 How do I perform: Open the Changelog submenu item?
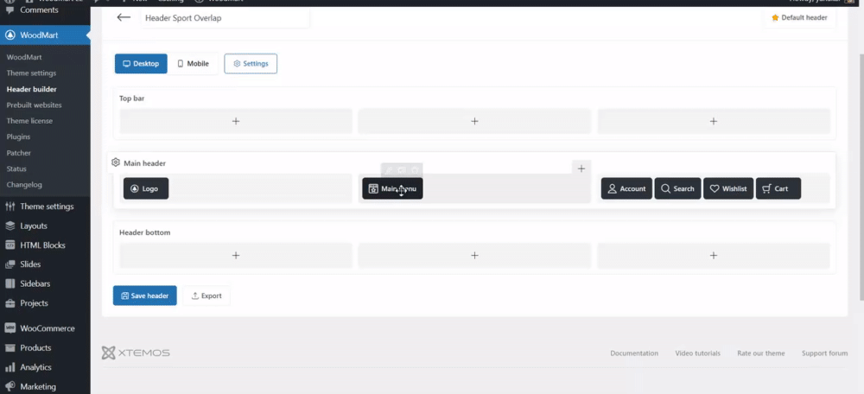[x=24, y=185]
